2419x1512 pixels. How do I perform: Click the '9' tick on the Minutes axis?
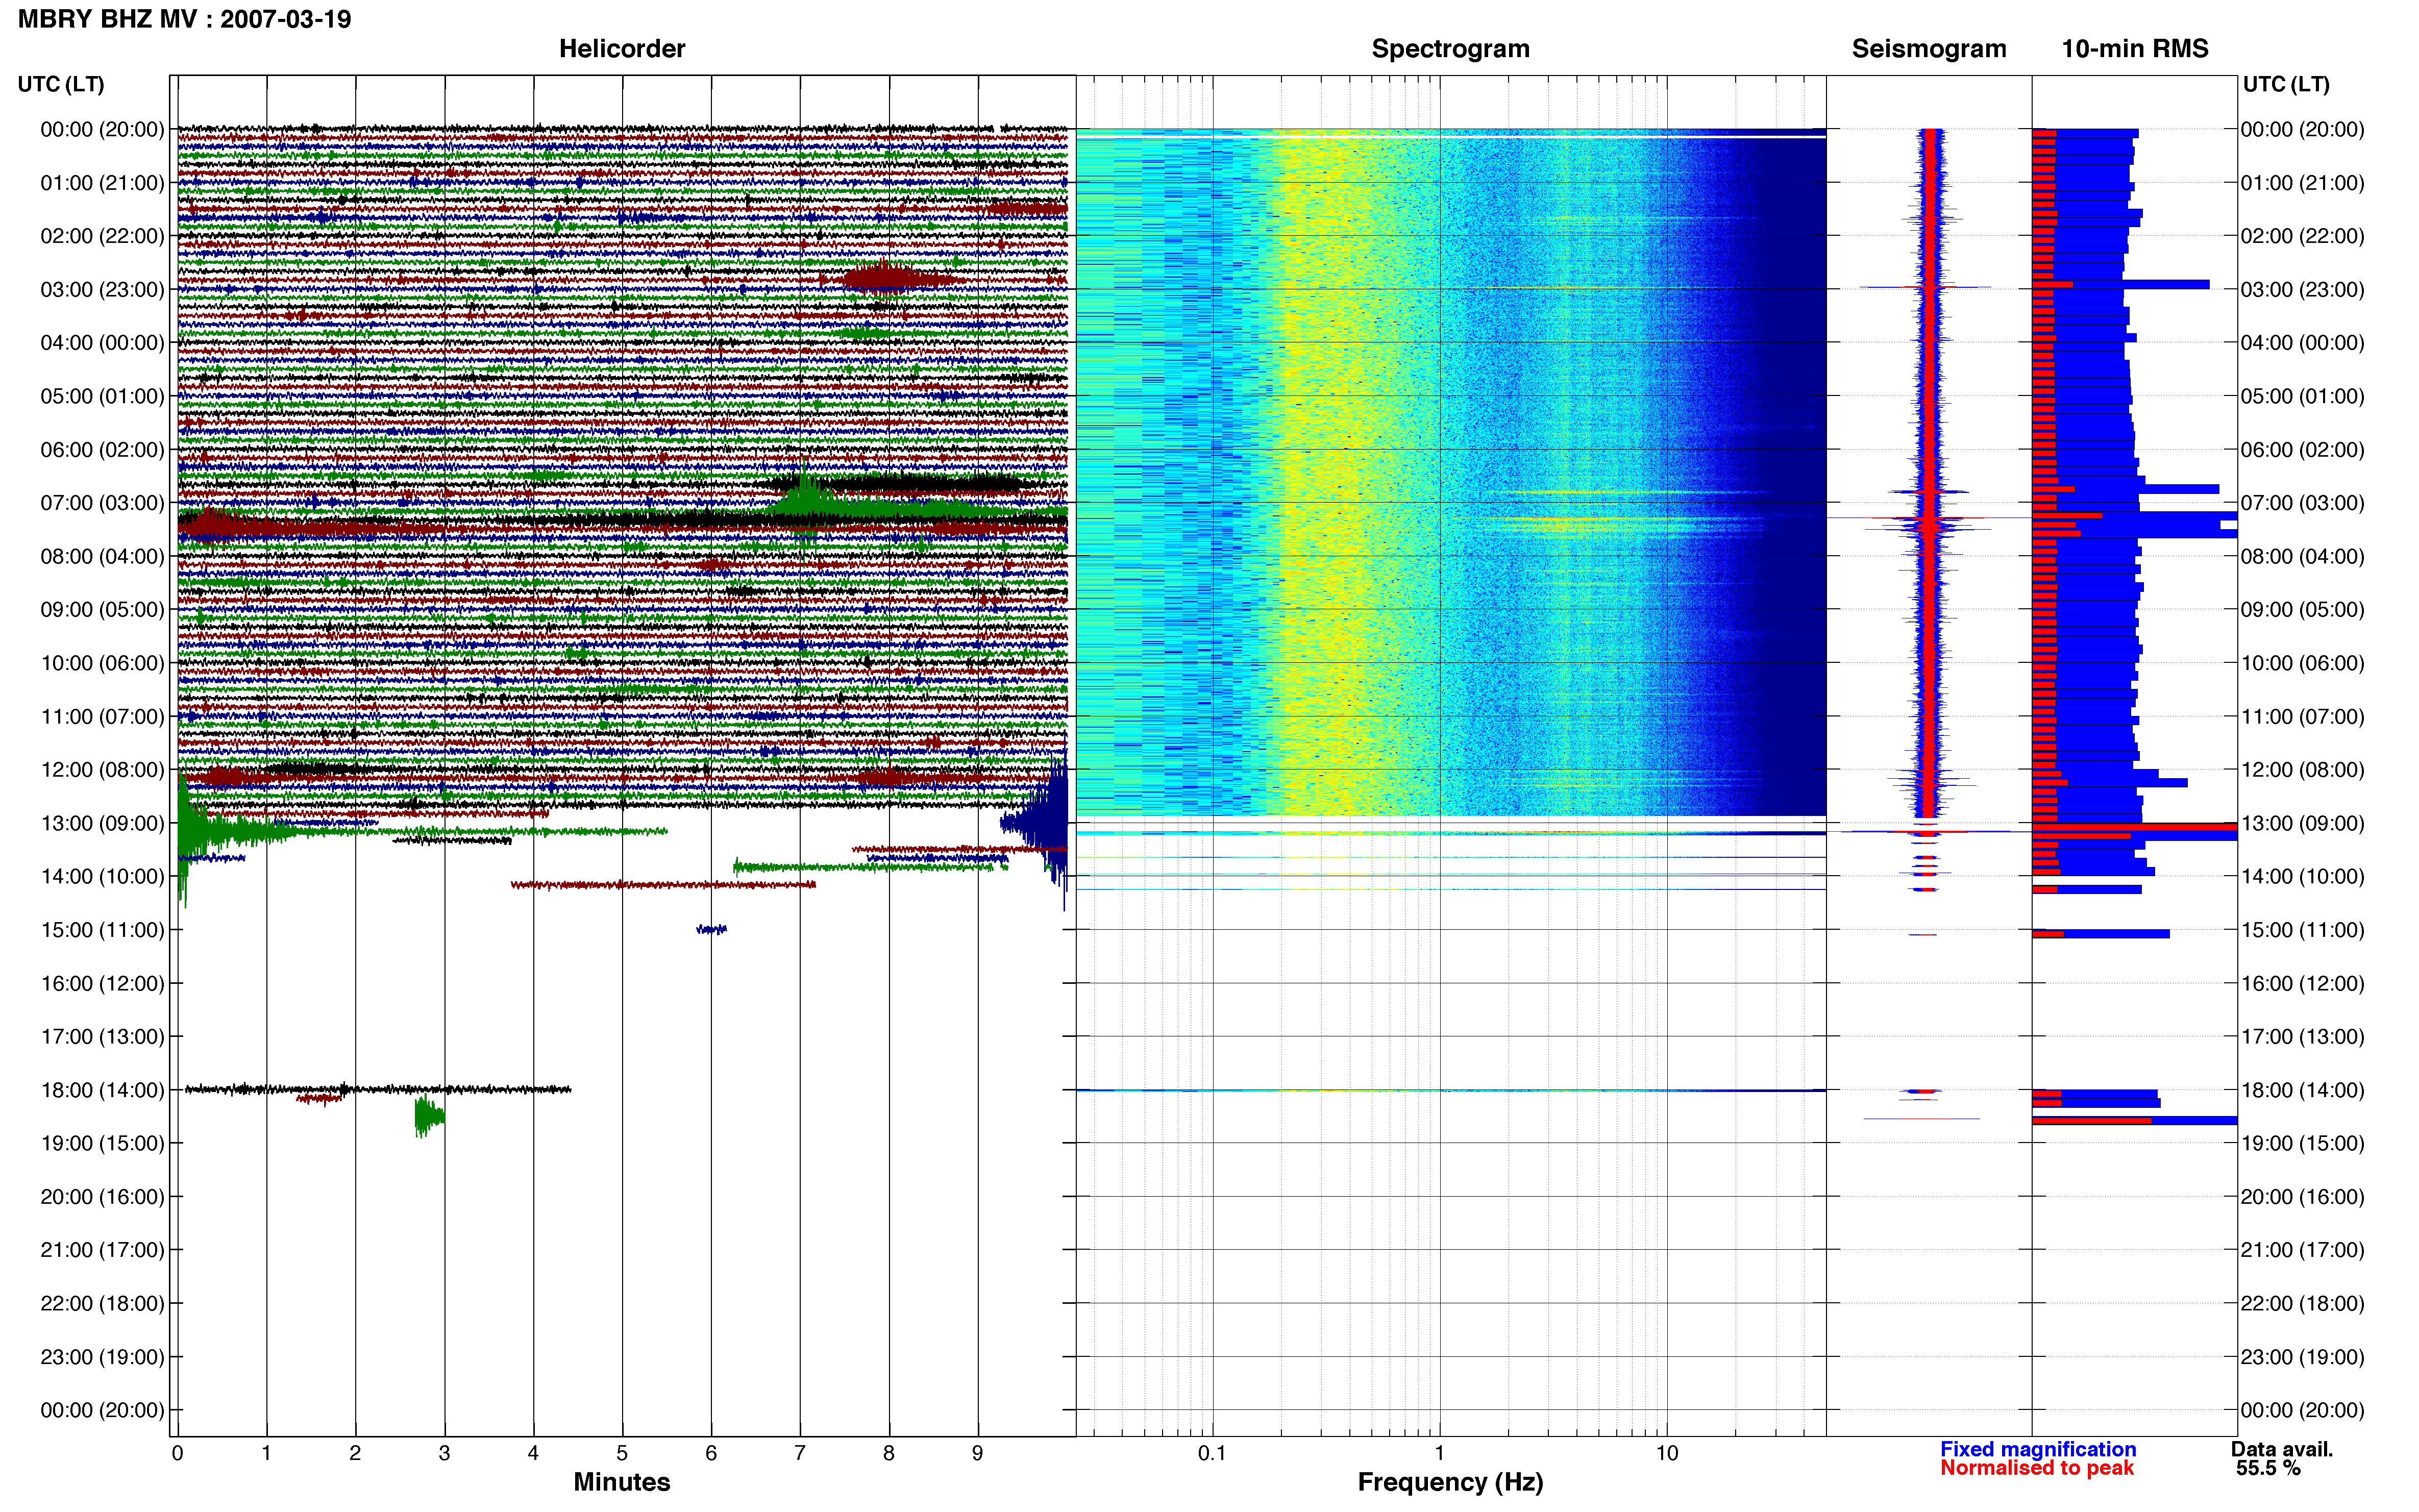point(977,1453)
